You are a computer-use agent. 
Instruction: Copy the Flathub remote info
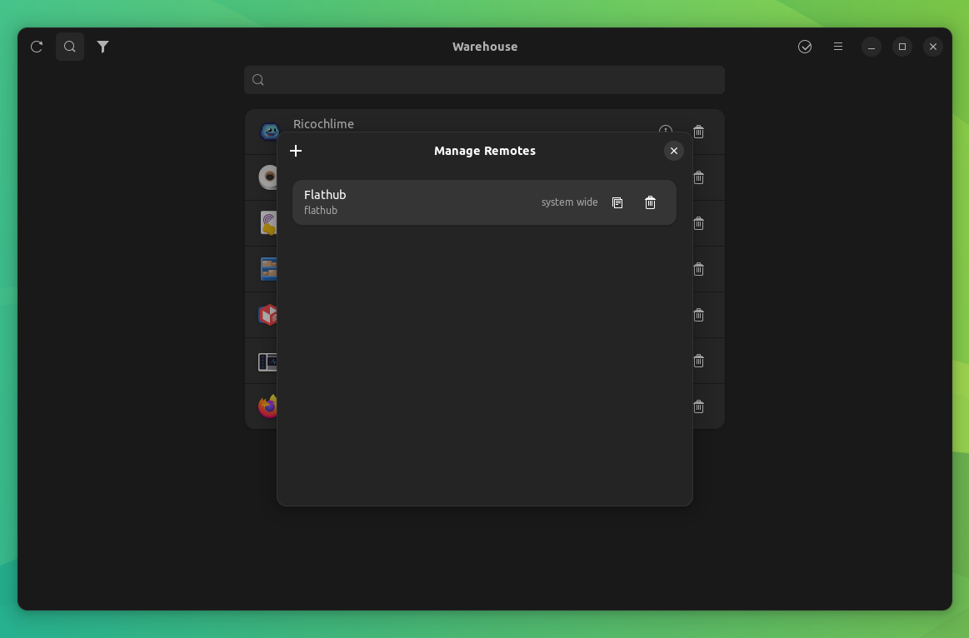[x=617, y=202]
